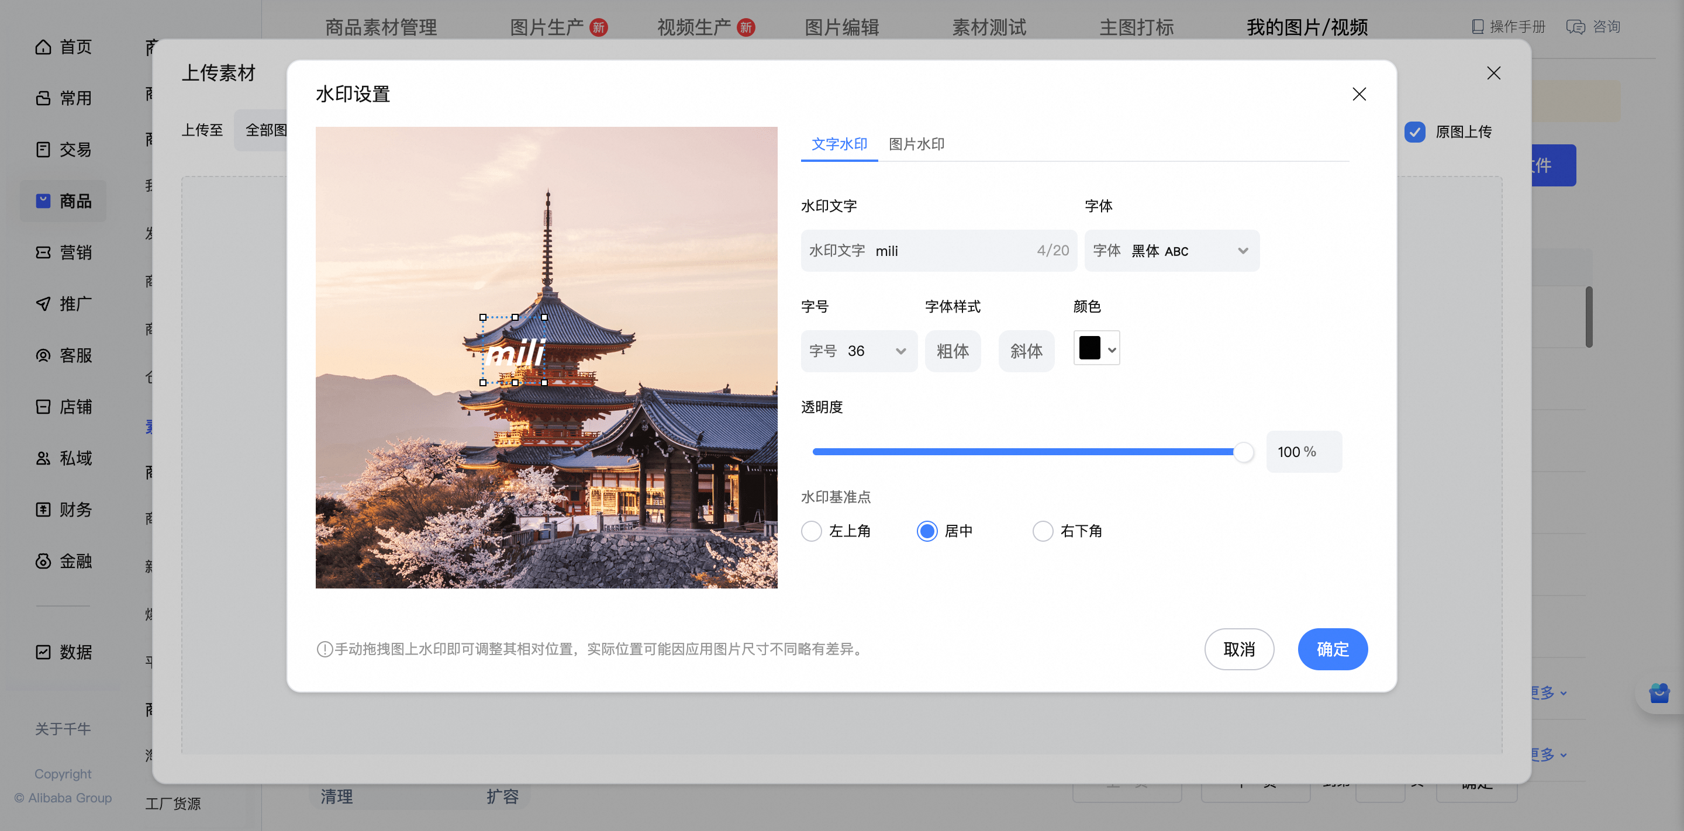Screen dimensions: 1684x831
Task: Open the 营销 sidebar item
Action: [x=63, y=252]
